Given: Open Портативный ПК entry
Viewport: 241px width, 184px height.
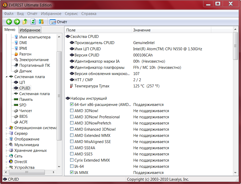Looking at the screenshot, I should (x=35, y=65).
